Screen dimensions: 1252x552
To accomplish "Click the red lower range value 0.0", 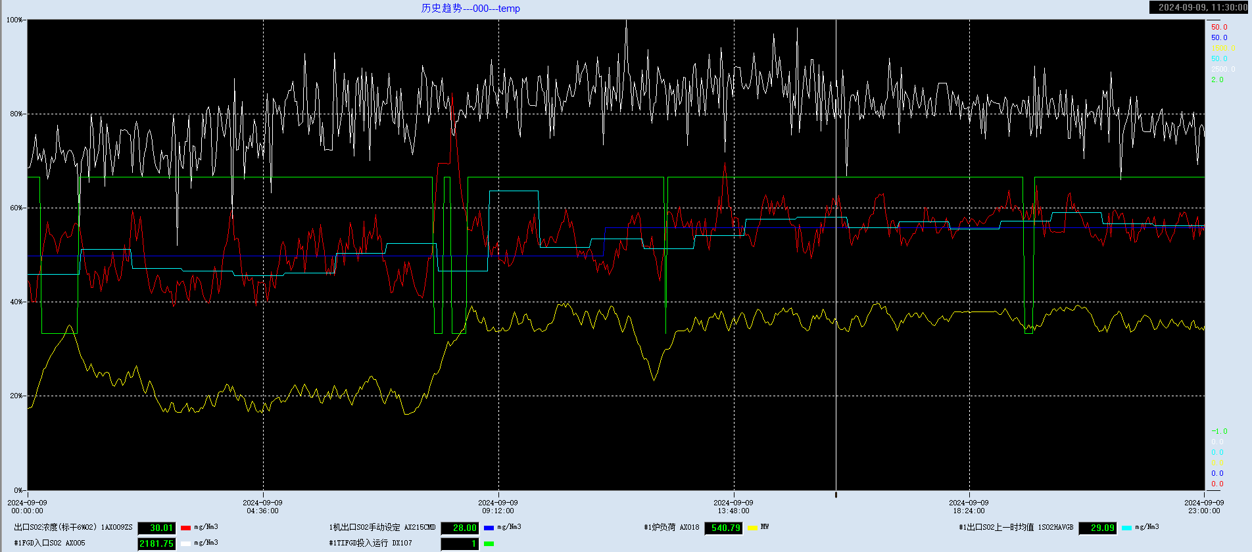I will tap(1217, 484).
